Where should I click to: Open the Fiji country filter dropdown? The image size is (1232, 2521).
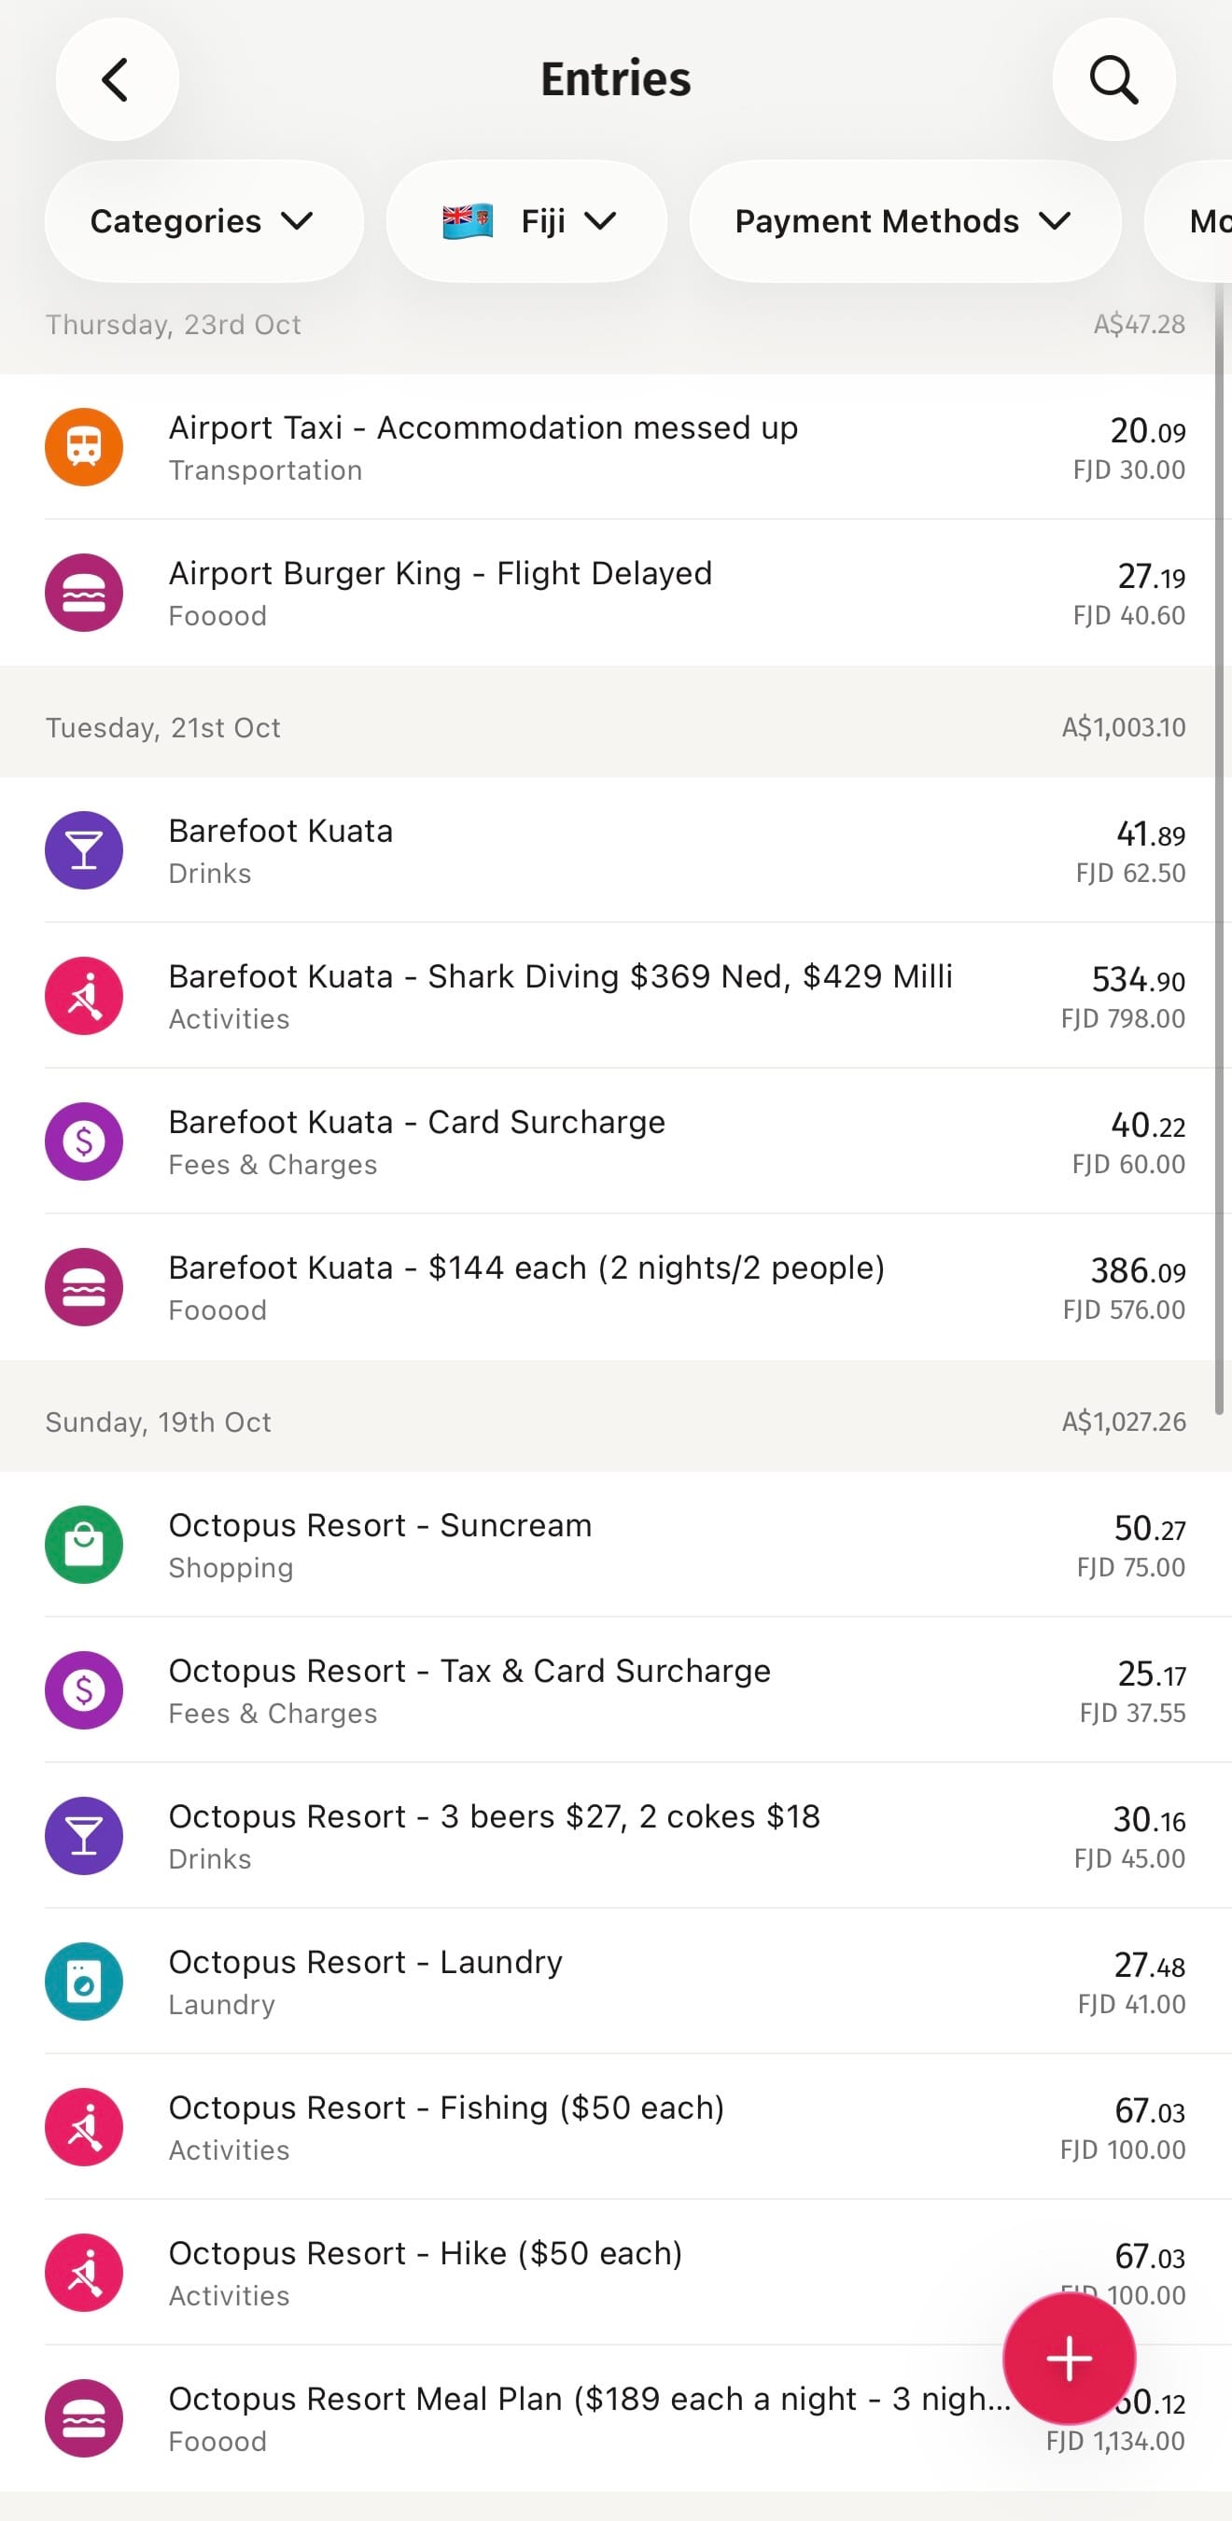coord(527,221)
